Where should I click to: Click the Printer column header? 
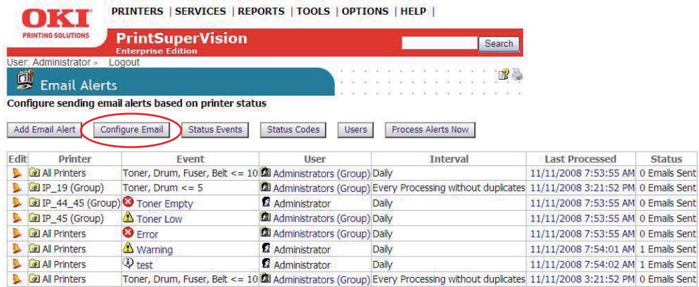75,159
